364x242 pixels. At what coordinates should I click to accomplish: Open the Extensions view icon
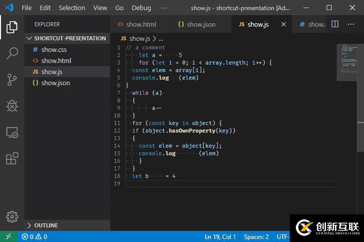point(12,159)
